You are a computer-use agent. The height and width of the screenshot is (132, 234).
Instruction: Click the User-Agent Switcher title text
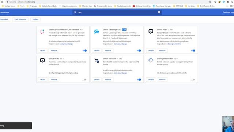(x=165, y=59)
